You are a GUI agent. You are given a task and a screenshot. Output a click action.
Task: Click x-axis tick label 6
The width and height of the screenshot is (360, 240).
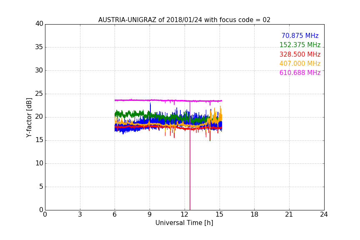[x=115, y=215]
